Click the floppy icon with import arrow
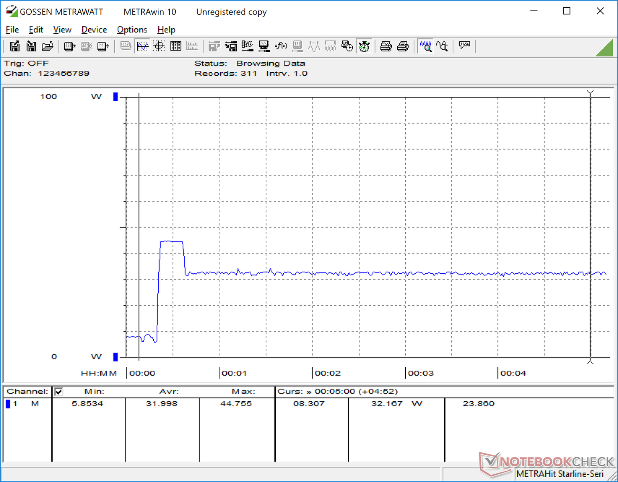 click(31, 46)
